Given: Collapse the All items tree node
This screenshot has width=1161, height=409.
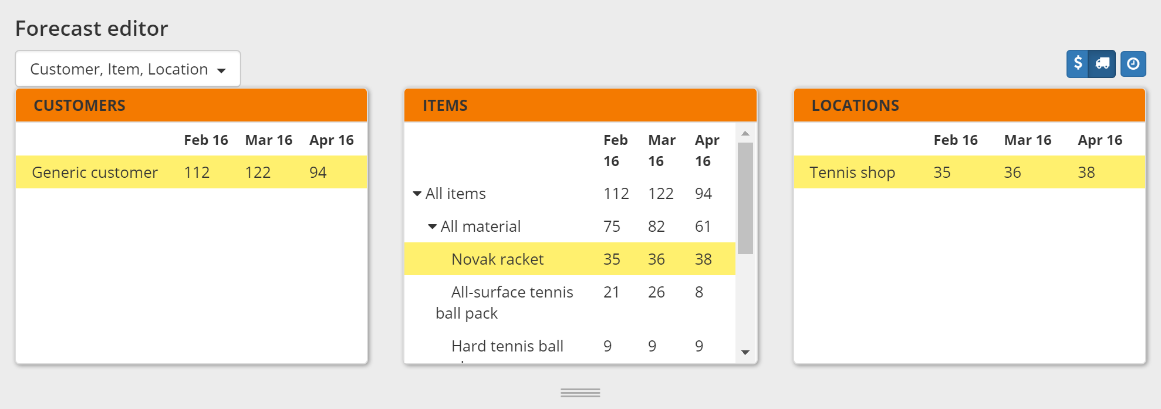Looking at the screenshot, I should pos(417,193).
